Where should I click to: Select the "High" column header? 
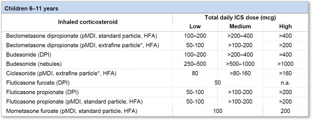[285, 27]
